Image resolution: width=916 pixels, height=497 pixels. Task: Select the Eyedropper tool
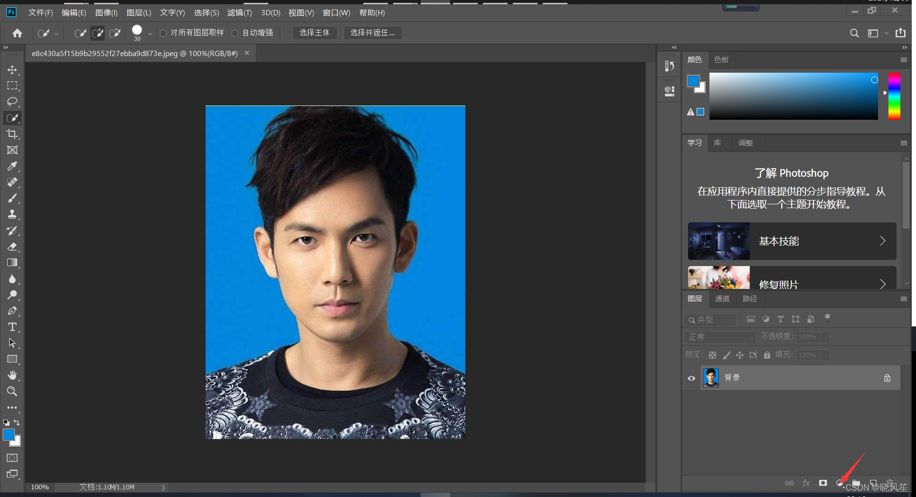[x=12, y=166]
